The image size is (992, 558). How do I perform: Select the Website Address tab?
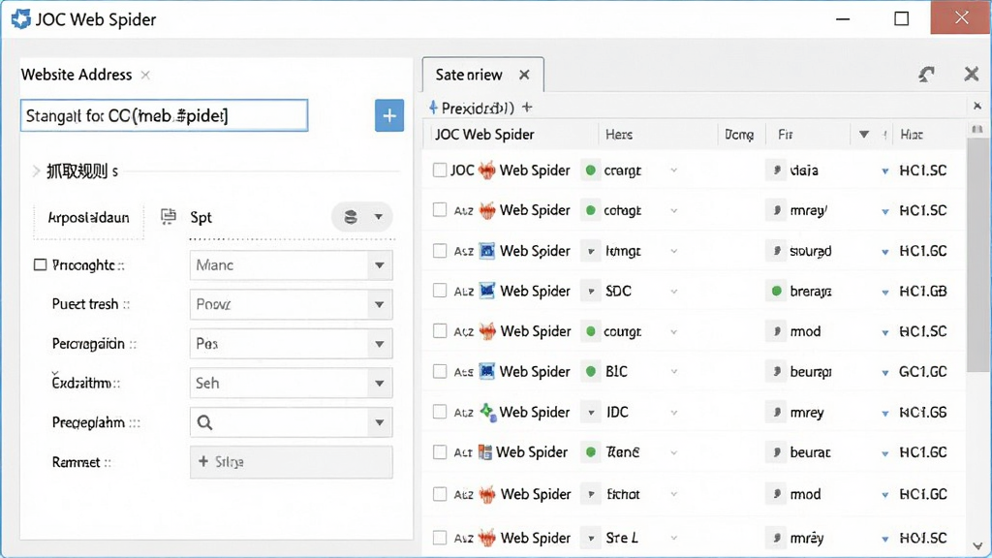[77, 75]
